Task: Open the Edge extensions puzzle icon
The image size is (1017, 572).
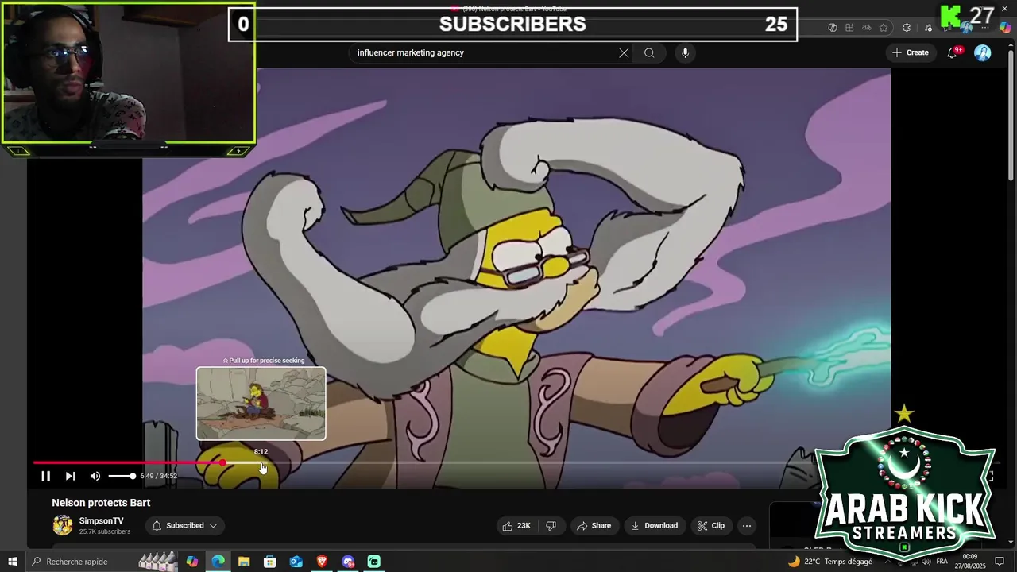Action: pyautogui.click(x=907, y=28)
